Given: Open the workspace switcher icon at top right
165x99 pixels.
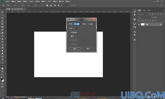Looking at the screenshot, I should [x=161, y=5].
